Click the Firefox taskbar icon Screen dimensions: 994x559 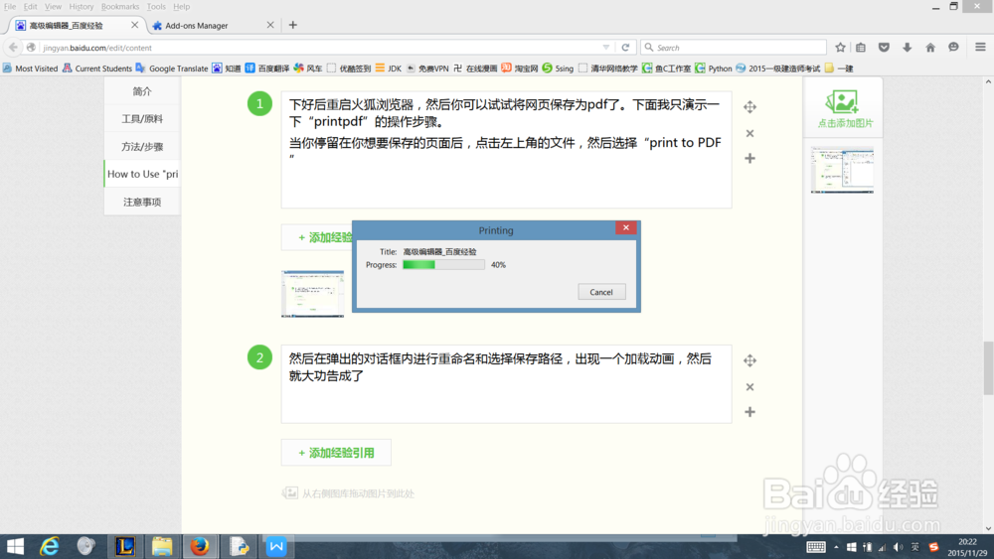[200, 546]
